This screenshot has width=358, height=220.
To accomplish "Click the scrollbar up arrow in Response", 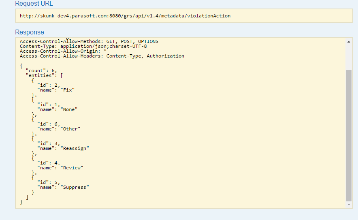I will pos(349,42).
